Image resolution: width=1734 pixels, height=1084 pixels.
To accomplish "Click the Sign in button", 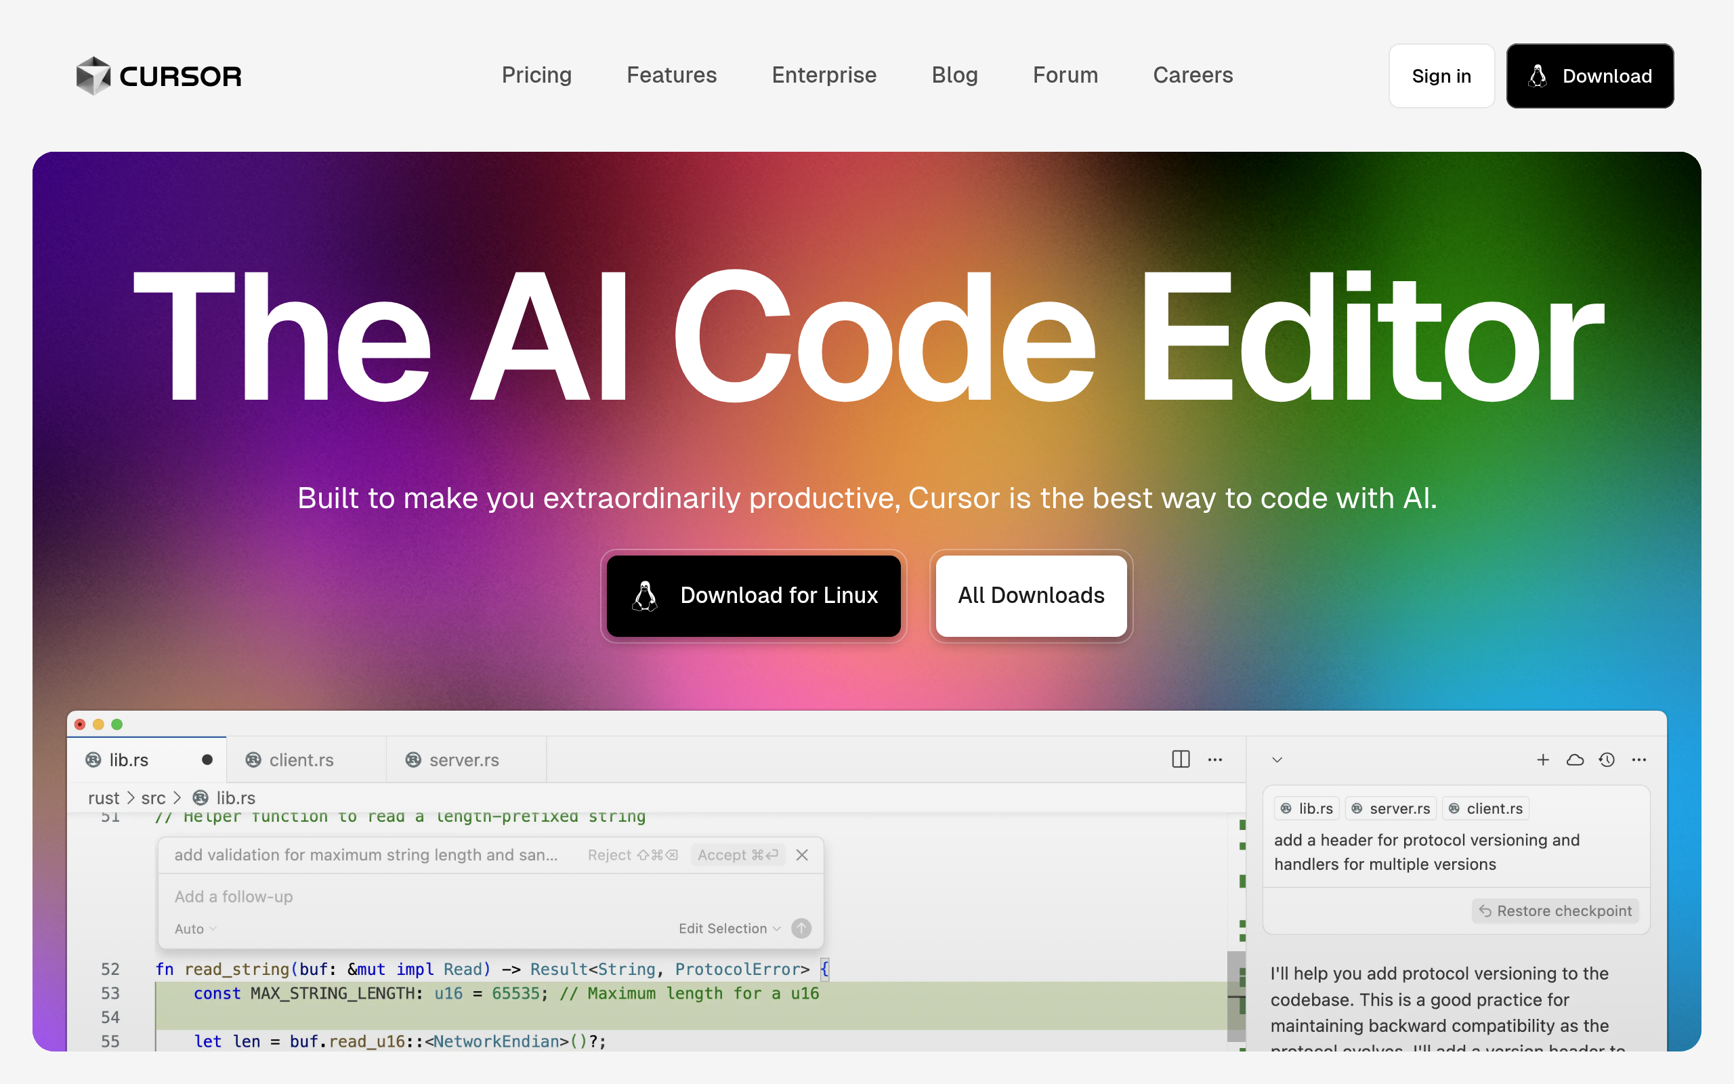I will click(x=1441, y=76).
